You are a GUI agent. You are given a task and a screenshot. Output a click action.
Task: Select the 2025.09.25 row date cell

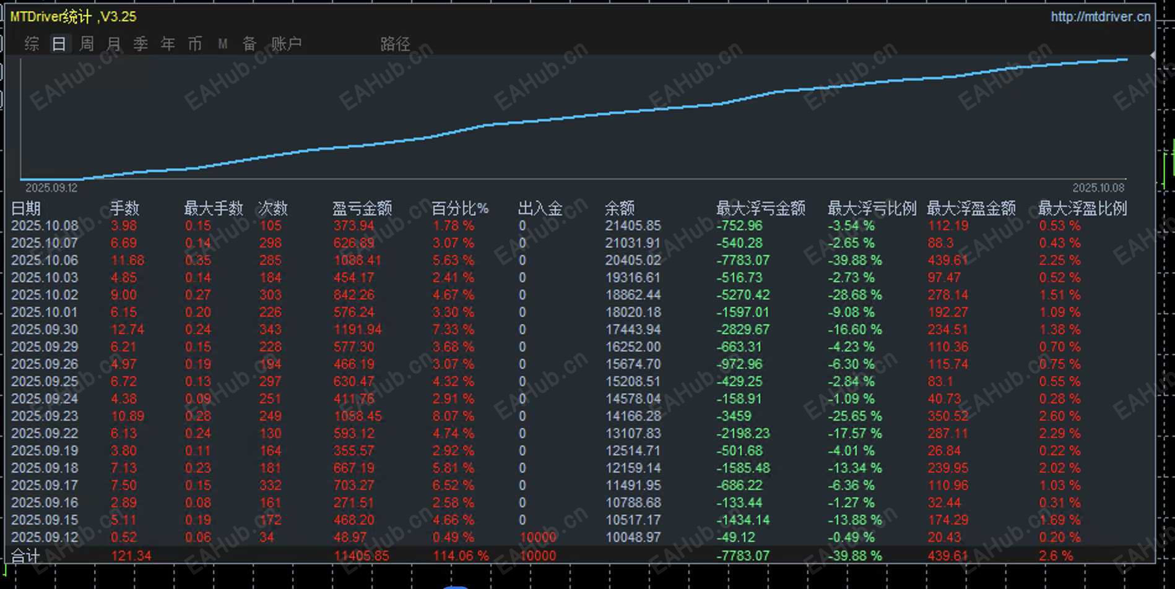[x=45, y=382]
